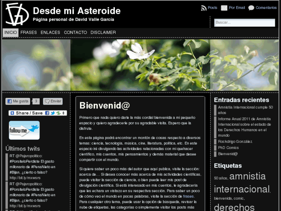
Task: Open the Rockdrigo González recent entry
Action: pos(235,141)
